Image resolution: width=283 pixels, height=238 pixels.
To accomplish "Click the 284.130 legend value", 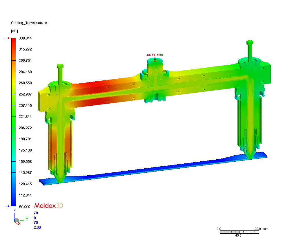I will [25, 72].
